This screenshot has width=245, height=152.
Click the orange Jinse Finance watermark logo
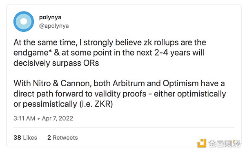click(202, 143)
